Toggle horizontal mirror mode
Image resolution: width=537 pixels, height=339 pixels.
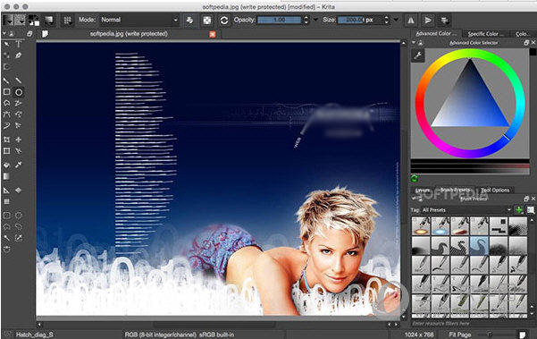411,21
